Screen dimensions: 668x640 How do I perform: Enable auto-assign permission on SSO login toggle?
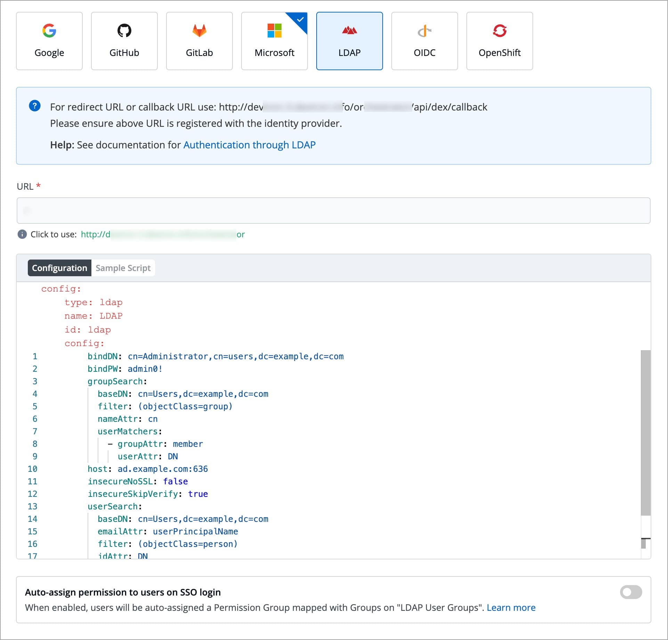pos(630,592)
